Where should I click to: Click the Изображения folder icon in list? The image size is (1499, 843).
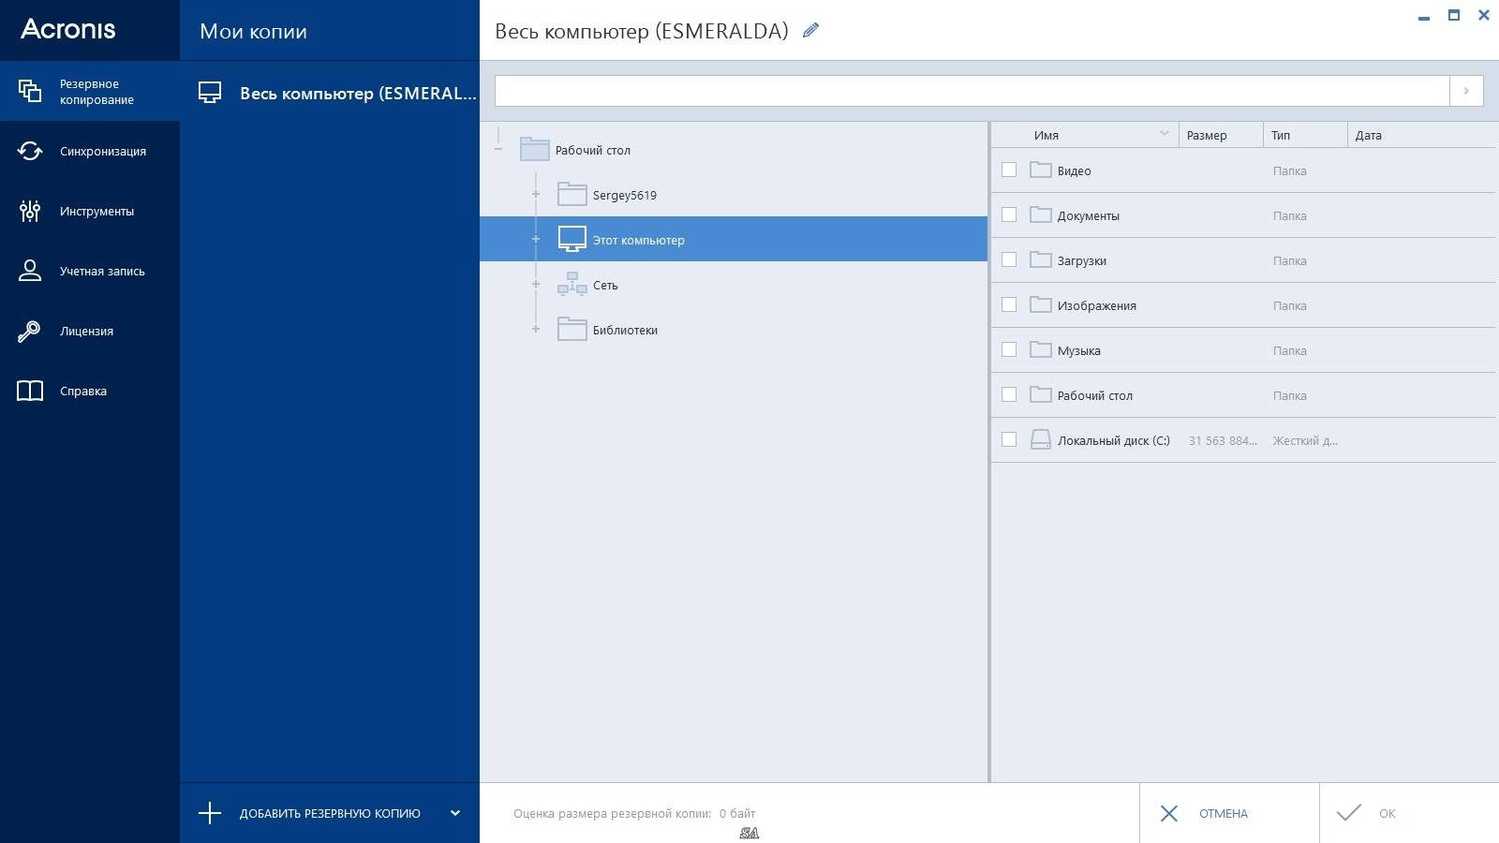[x=1041, y=304]
